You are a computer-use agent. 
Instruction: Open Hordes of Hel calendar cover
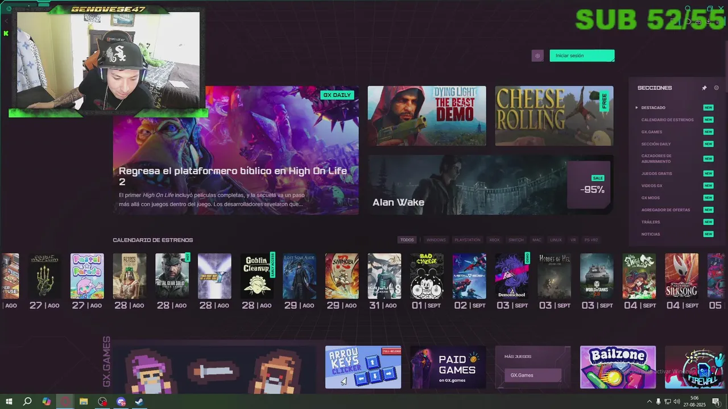pos(555,276)
